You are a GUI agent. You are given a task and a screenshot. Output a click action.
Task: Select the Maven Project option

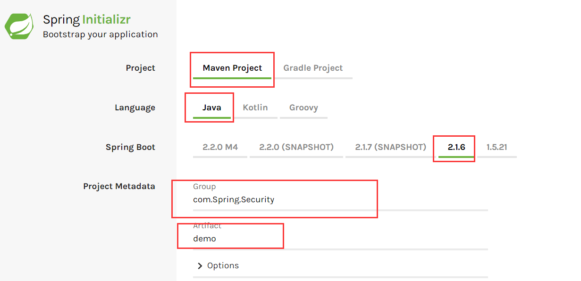coord(232,68)
